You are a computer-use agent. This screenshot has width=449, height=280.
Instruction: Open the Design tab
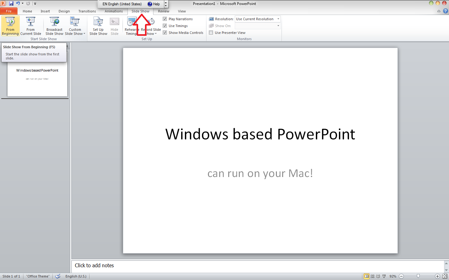coord(64,11)
